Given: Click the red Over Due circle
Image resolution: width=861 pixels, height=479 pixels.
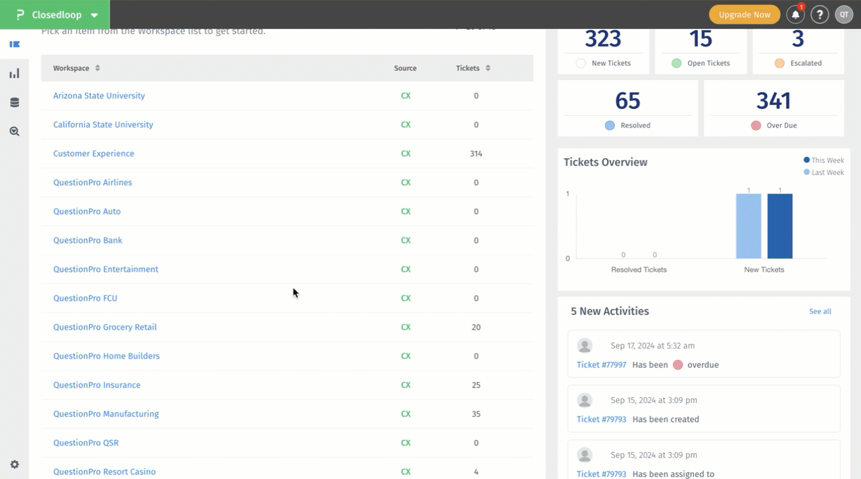Looking at the screenshot, I should point(756,125).
